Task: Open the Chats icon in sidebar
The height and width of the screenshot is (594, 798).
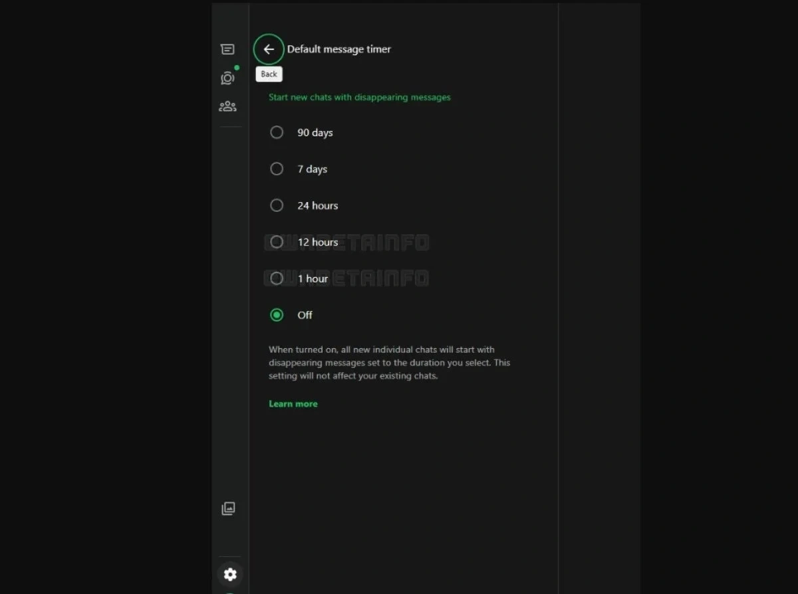Action: tap(227, 49)
